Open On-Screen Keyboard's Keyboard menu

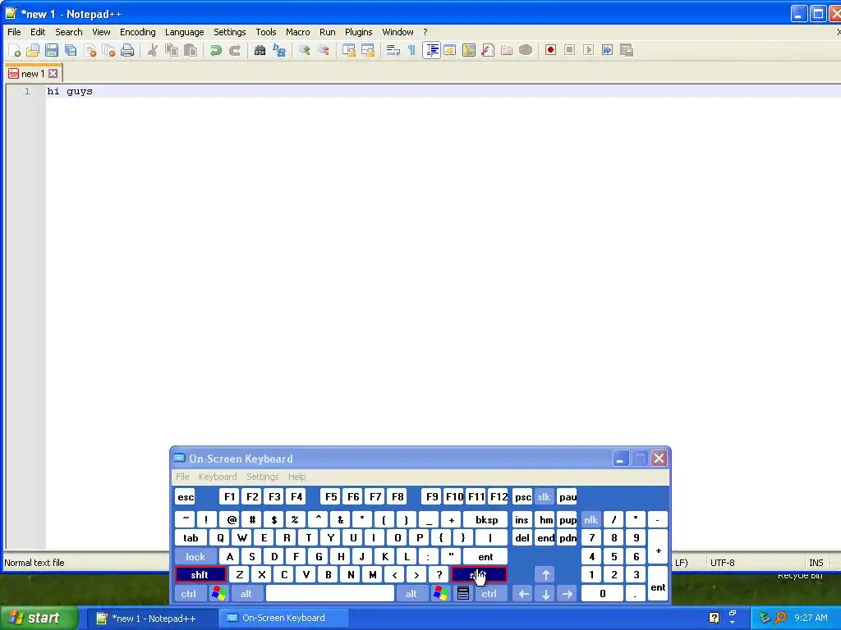(217, 477)
